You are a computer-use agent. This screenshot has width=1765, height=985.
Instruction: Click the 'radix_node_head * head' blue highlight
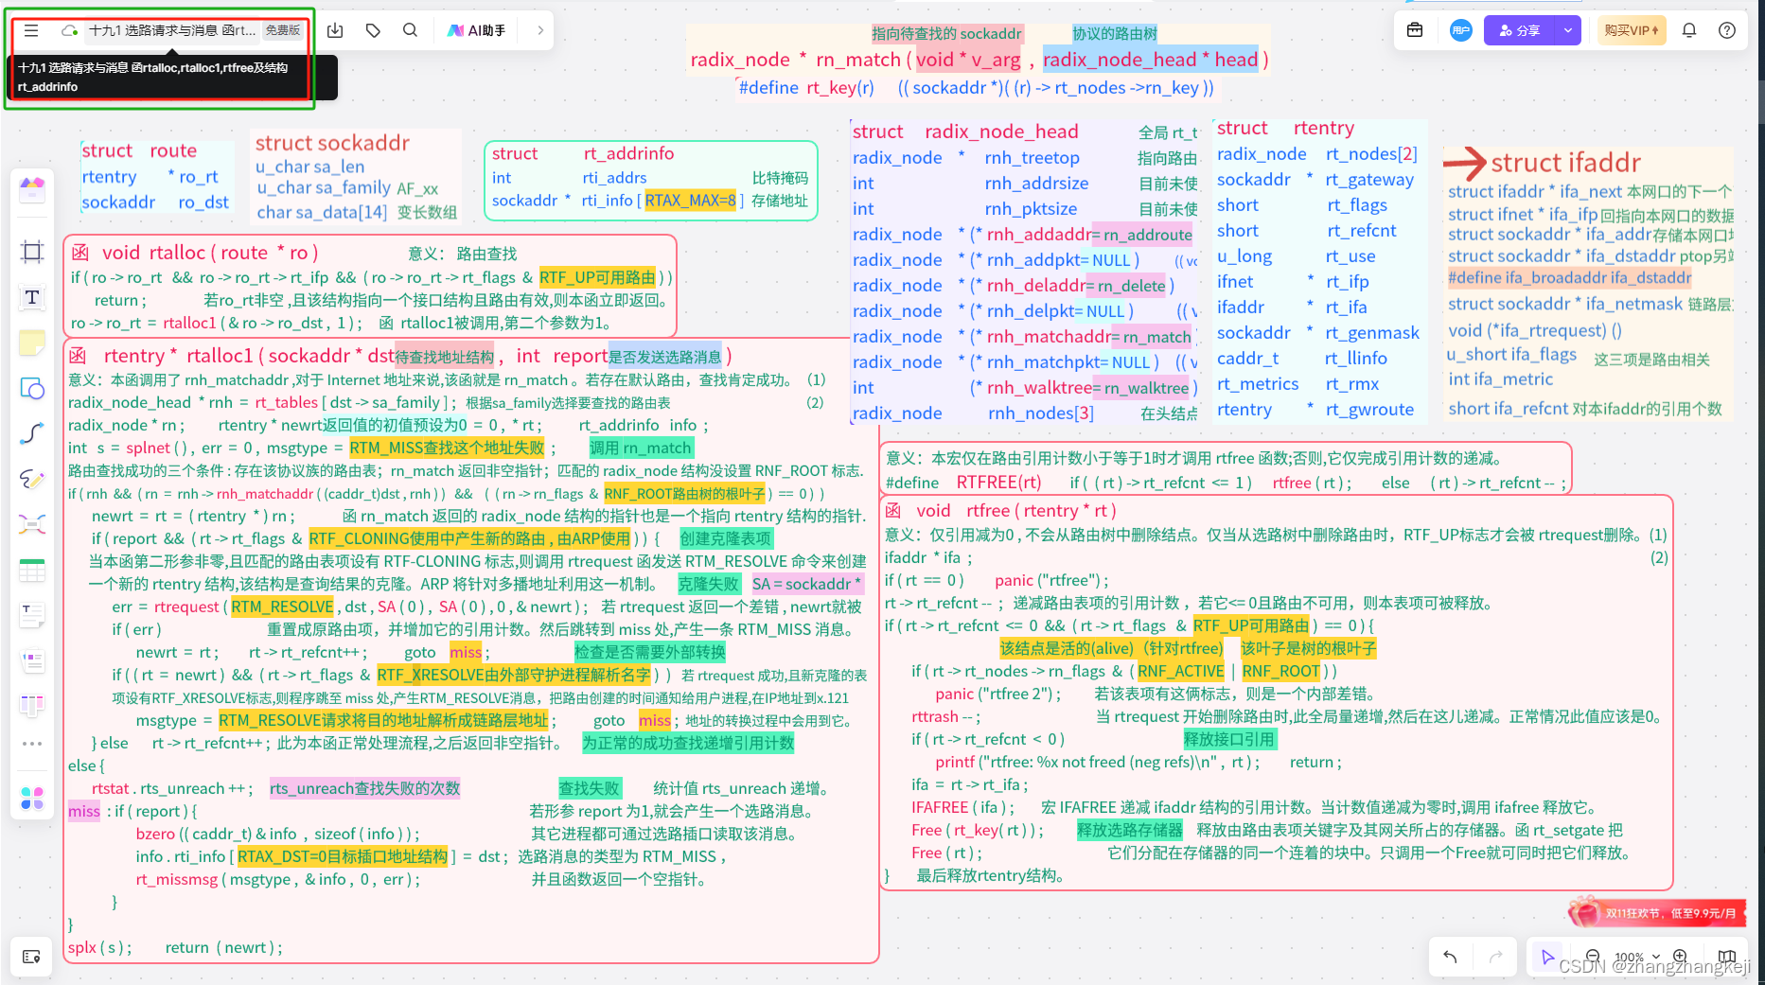[1151, 60]
